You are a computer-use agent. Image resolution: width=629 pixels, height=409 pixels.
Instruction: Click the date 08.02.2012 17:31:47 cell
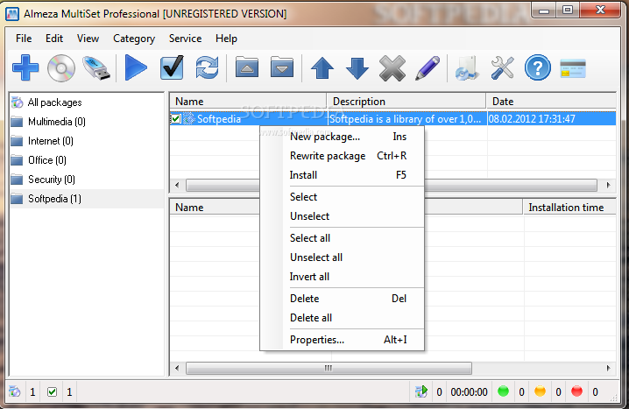(532, 119)
